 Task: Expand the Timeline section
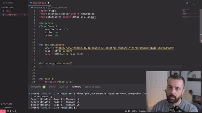[x=8, y=107]
